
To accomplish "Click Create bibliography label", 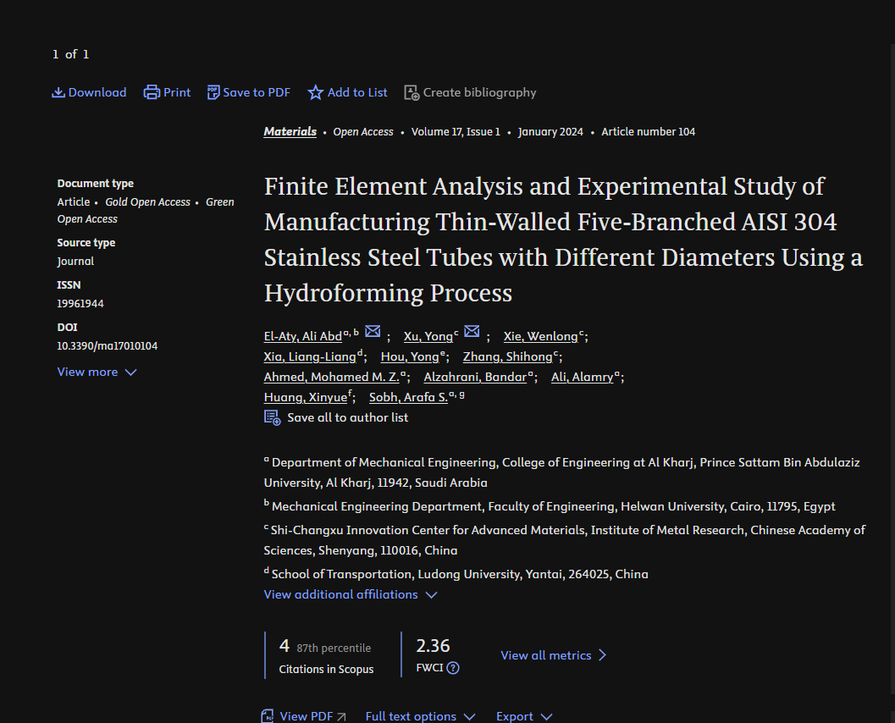I will click(x=479, y=92).
